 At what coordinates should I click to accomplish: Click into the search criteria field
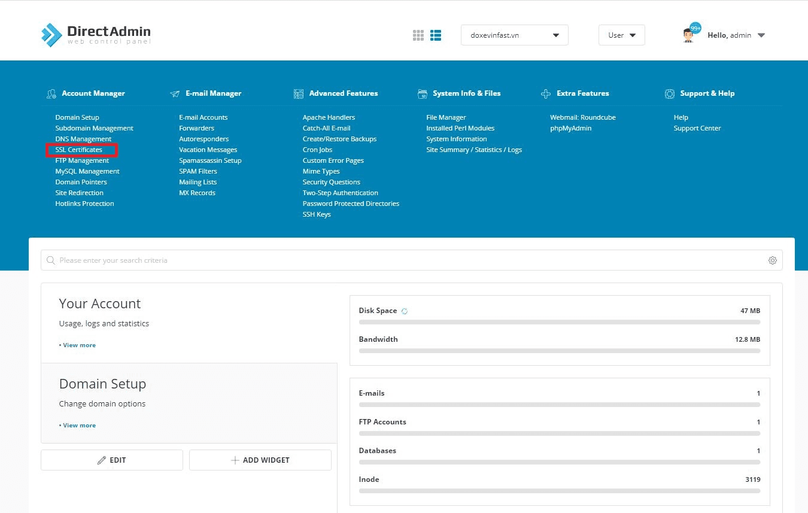(407, 260)
